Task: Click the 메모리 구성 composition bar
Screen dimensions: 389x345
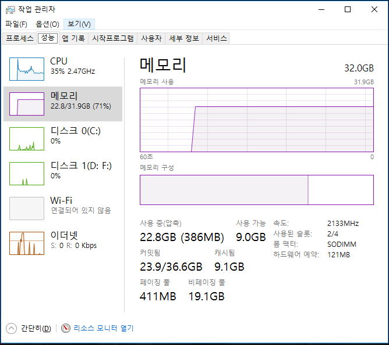Action: pos(256,190)
